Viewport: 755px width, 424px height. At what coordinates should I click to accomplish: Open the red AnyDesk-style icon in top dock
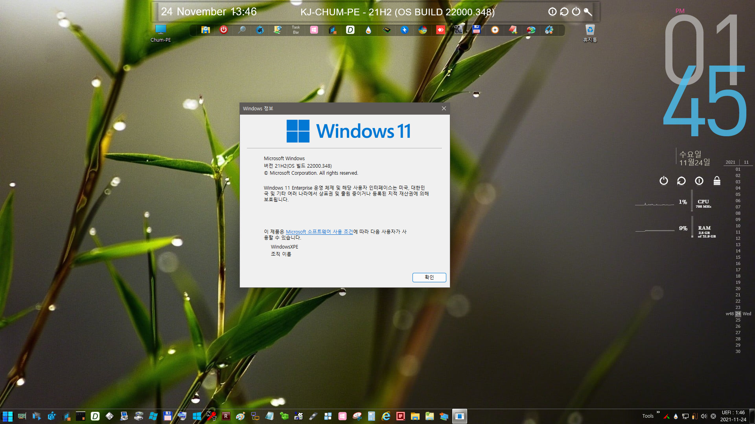pos(440,30)
